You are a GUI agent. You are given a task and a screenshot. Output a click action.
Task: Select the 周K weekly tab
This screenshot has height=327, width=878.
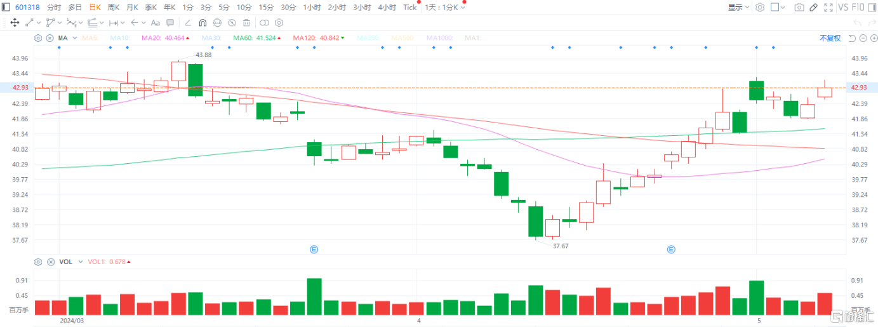click(114, 8)
